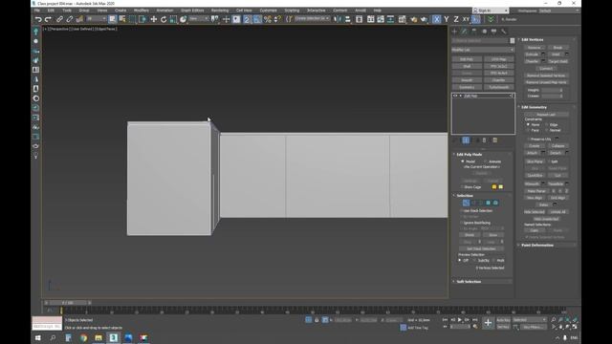Select the Element sub-object level icon
612x344 pixels.
point(495,203)
